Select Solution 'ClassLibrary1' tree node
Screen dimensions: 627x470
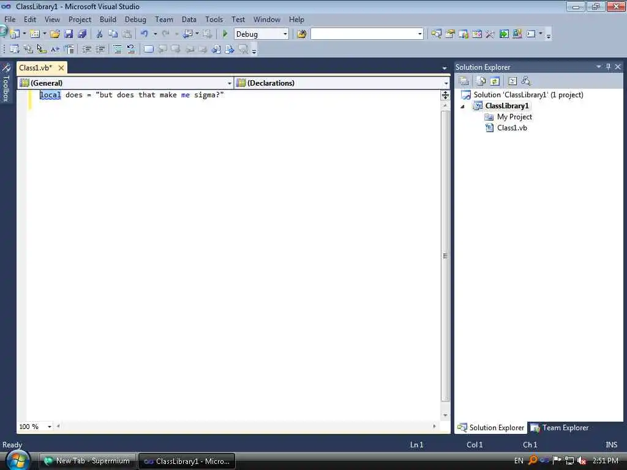click(x=522, y=95)
